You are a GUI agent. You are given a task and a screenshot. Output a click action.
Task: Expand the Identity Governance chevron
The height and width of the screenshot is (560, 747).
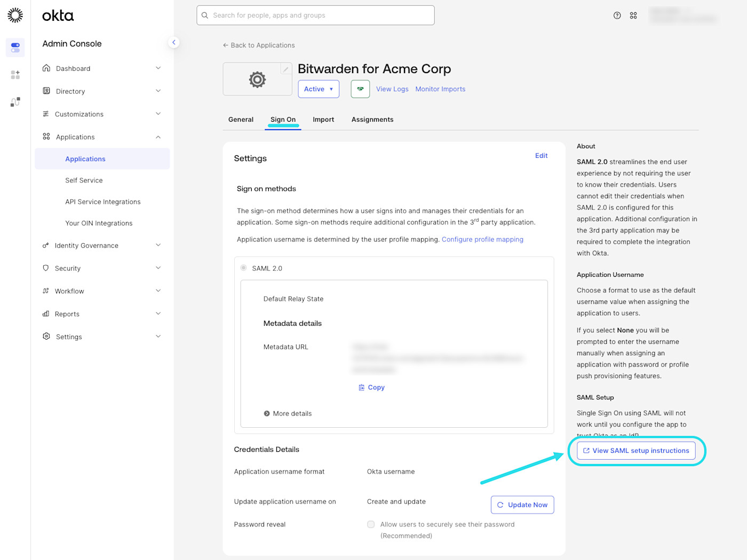tap(158, 245)
